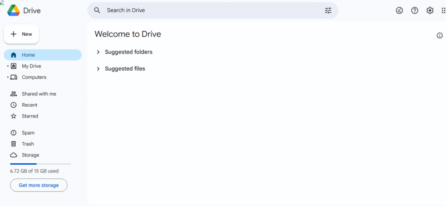Expand the Computers tree arrow

(8, 77)
